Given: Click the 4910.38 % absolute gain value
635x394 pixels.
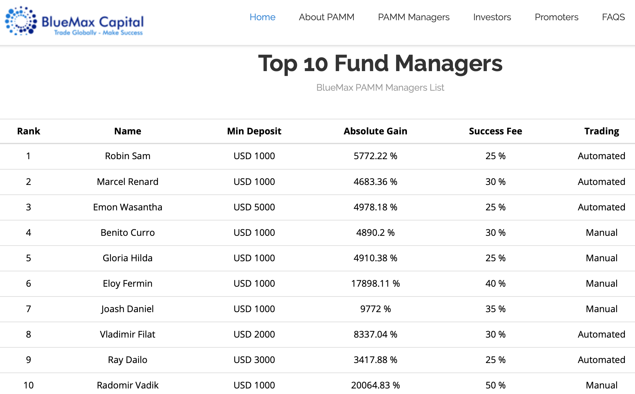Looking at the screenshot, I should point(375,258).
